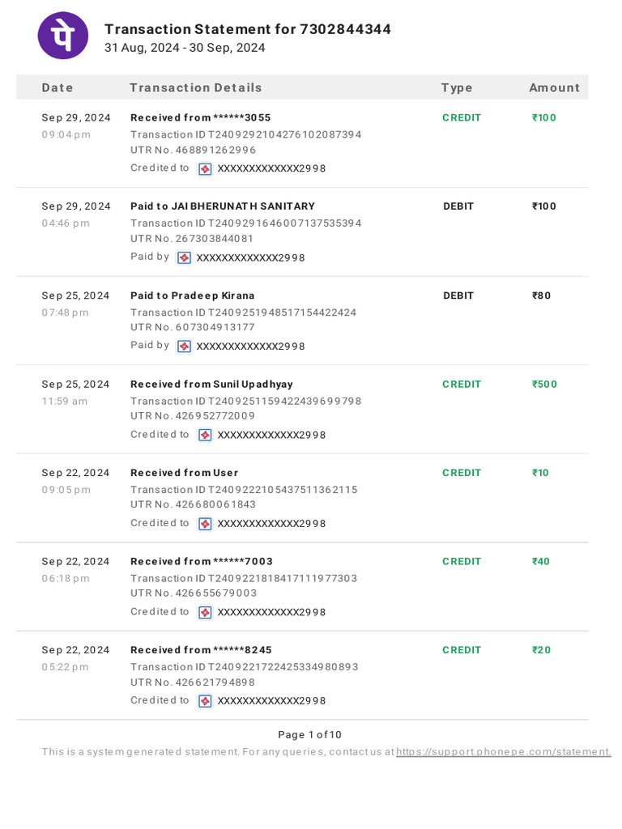This screenshot has height=829, width=622.
Task: Click bank icon in ******8245 transaction
Action: (x=206, y=701)
